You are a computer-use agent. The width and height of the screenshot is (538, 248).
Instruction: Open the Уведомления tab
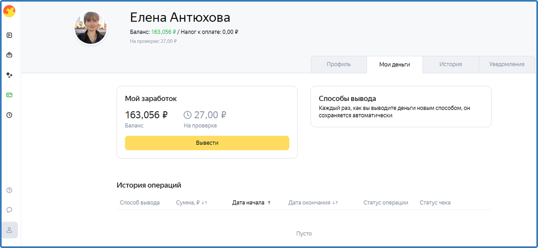coord(507,64)
